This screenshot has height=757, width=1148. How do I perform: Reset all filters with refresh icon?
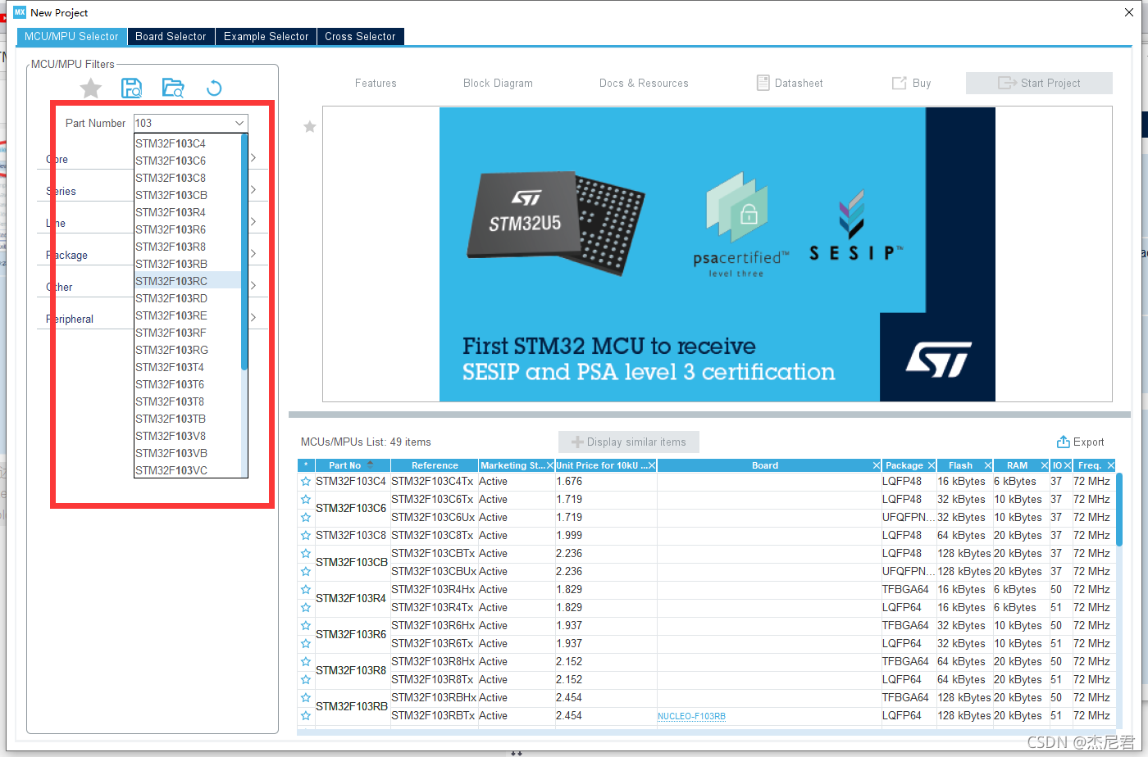[214, 88]
